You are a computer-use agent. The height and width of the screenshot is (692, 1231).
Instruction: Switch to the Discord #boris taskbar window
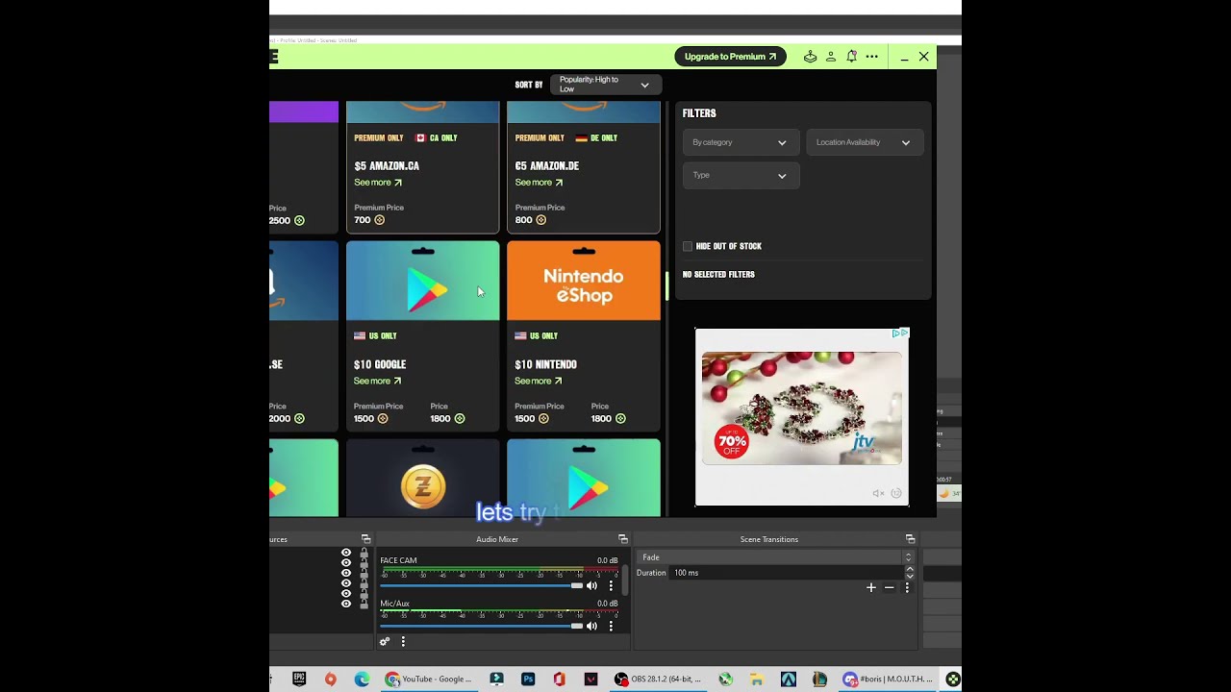pos(889,679)
